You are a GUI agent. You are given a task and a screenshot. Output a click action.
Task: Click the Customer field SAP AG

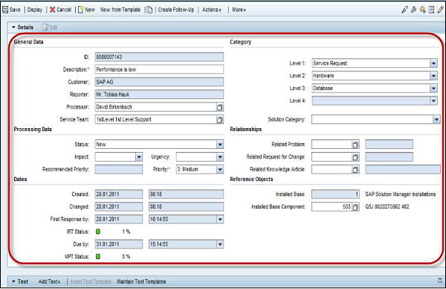point(159,82)
